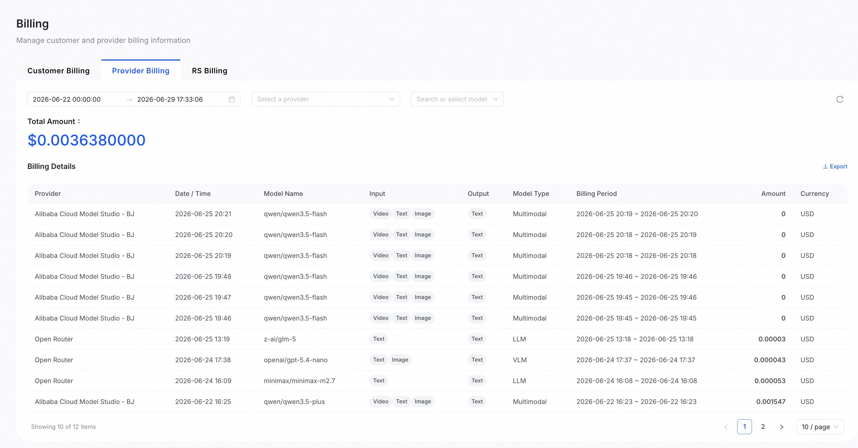Select the Provider Billing tab
This screenshot has height=448, width=858.
point(140,71)
